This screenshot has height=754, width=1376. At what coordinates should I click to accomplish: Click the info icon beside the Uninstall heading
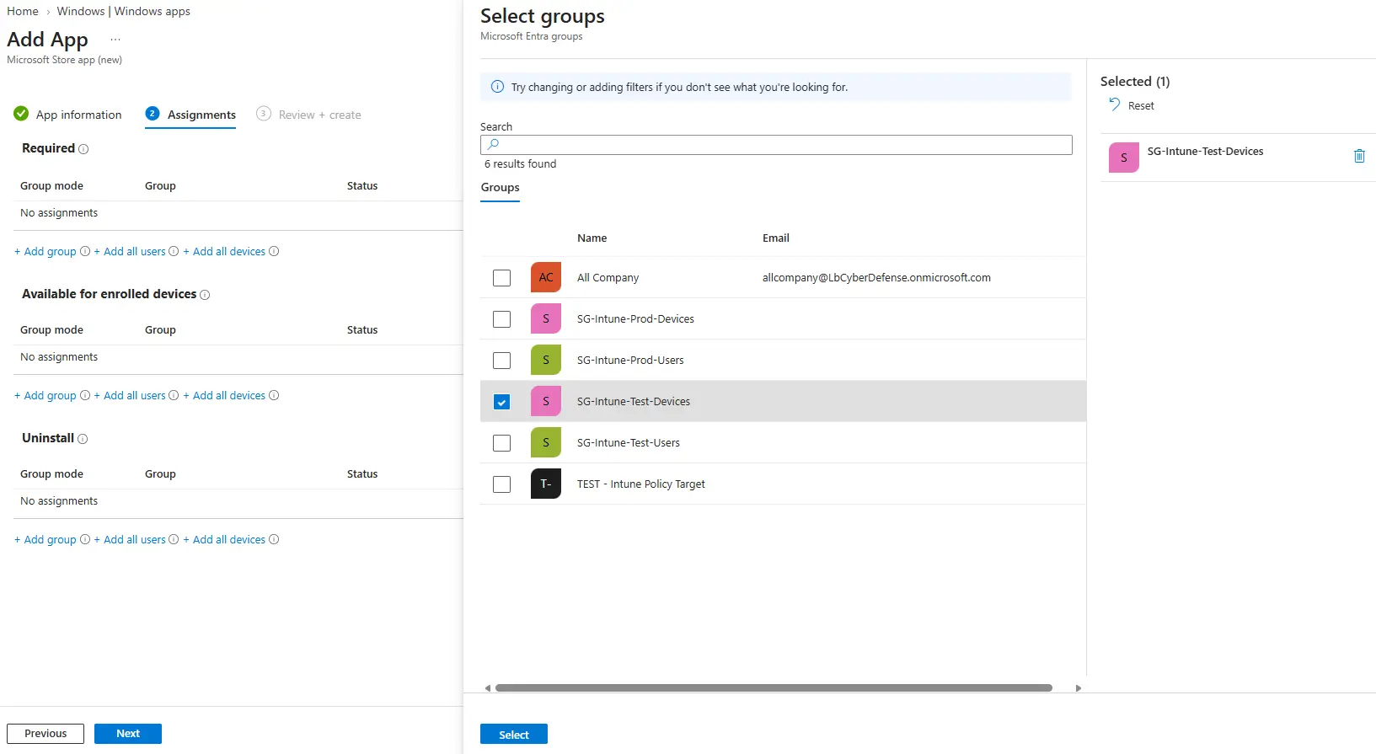coord(83,439)
